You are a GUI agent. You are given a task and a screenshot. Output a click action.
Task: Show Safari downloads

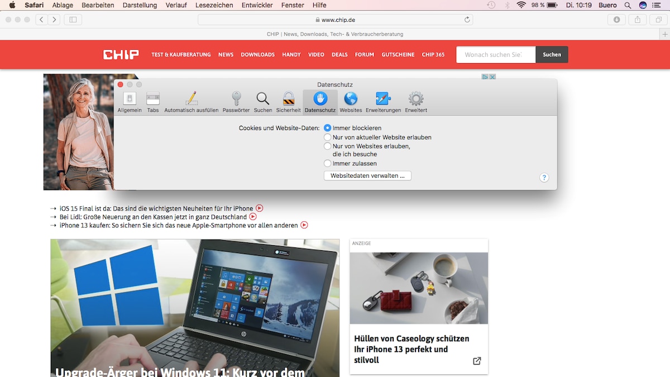tap(617, 20)
